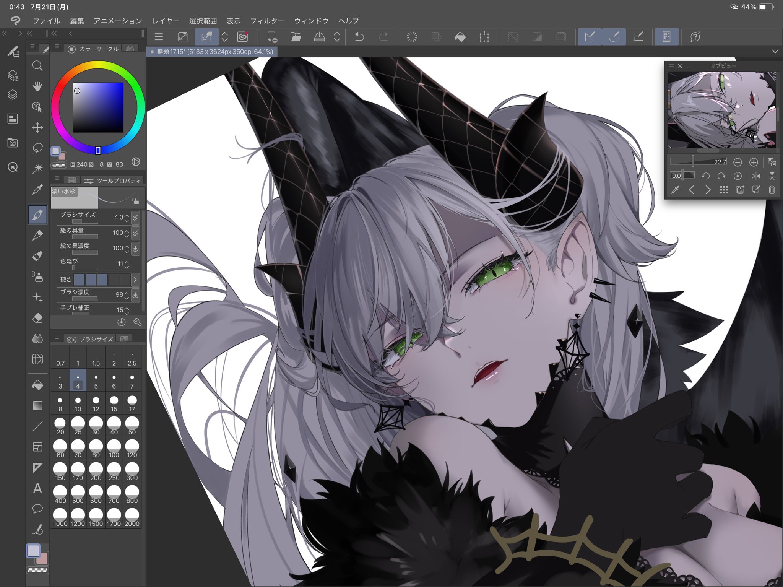Toggle the brush preview lock icon
This screenshot has width=783, height=587.
point(135,201)
